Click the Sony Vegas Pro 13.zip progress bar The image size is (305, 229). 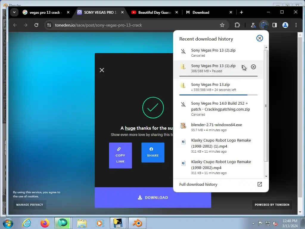tap(218, 95)
